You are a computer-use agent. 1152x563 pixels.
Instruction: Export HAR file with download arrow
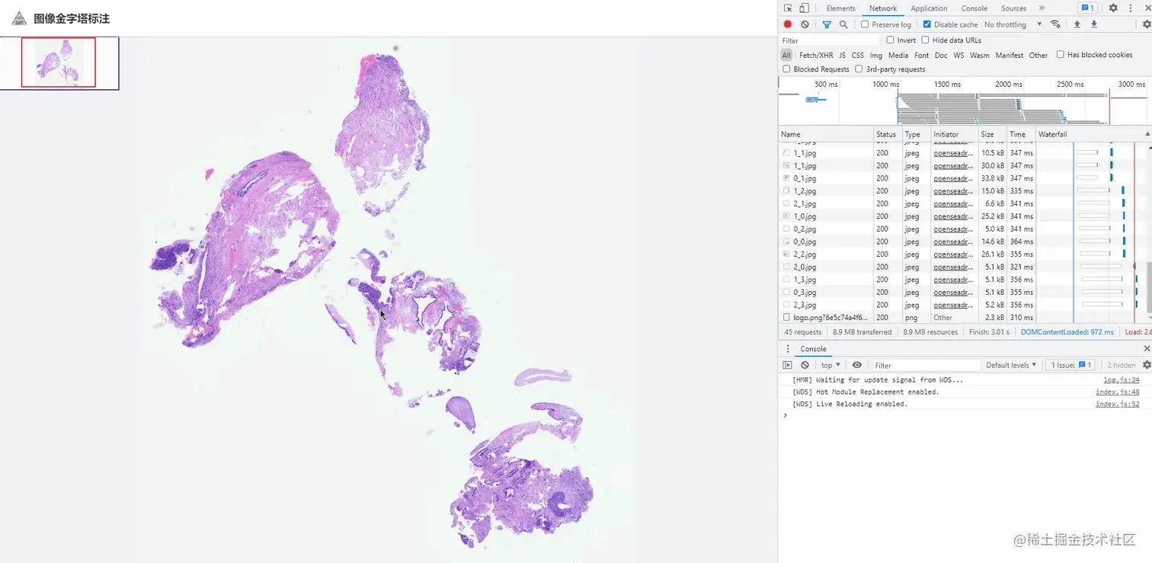click(1094, 24)
